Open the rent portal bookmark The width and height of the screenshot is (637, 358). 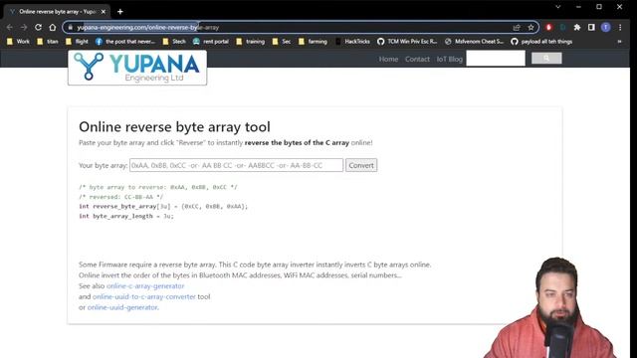tap(210, 42)
